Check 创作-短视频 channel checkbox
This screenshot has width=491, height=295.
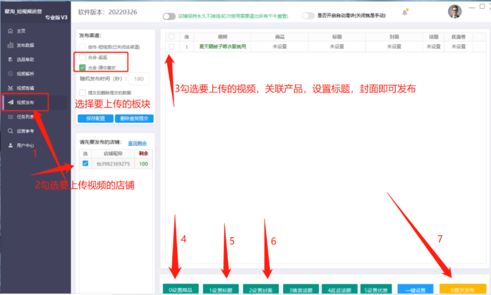click(x=83, y=46)
